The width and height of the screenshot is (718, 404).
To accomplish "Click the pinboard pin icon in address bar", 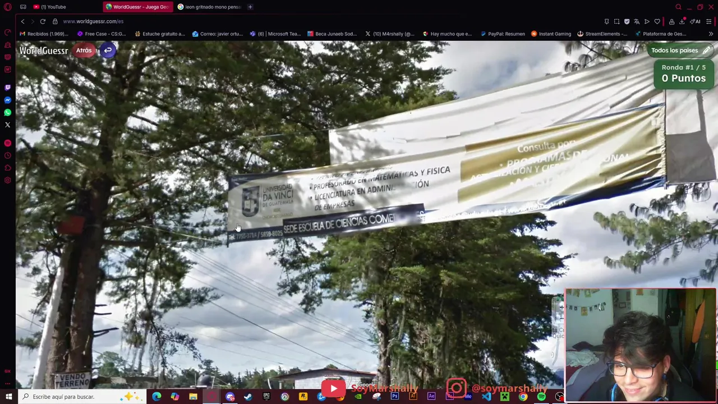I will [606, 21].
